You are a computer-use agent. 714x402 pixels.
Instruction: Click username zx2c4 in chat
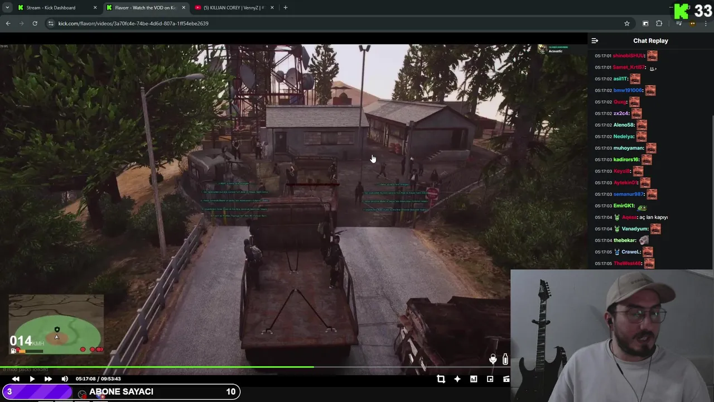pos(621,113)
